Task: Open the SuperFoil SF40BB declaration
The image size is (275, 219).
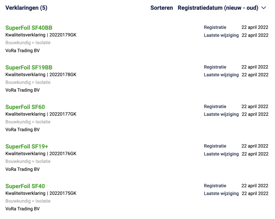Action: (x=29, y=28)
